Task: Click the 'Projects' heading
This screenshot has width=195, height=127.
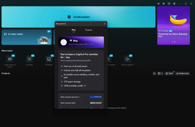Action: tap(6, 74)
